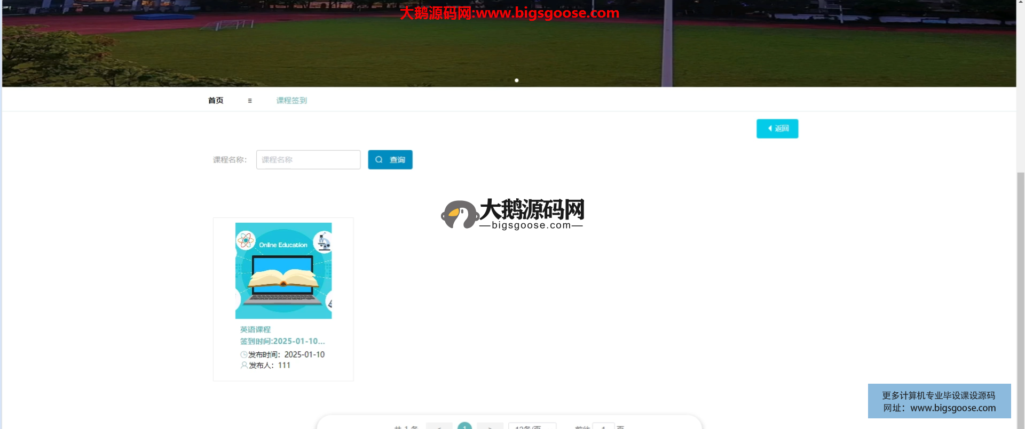Go to previous page with left arrow
The width and height of the screenshot is (1025, 429).
(439, 426)
